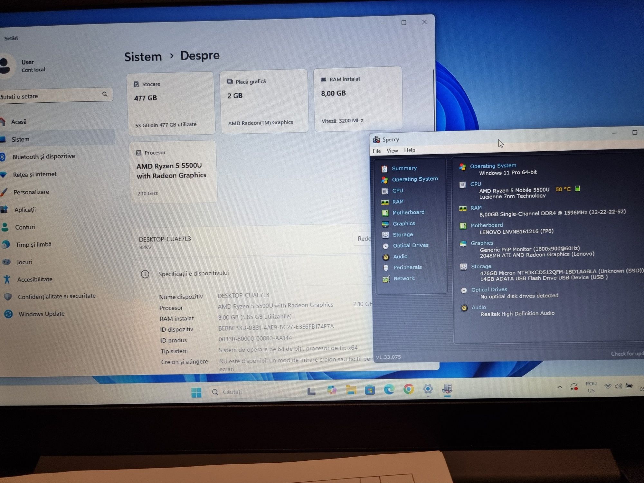Click the Graphics heading in summary pane

(x=482, y=243)
